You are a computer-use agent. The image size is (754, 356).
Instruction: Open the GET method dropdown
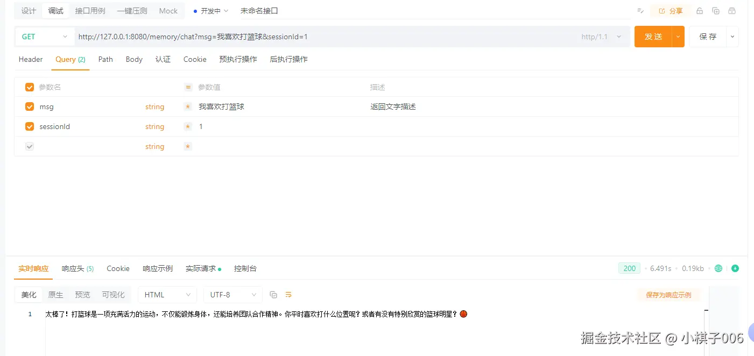[x=45, y=37]
